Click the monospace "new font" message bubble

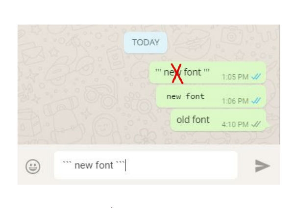(x=211, y=97)
